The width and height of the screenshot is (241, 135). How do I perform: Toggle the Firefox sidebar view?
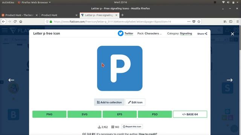tap(231, 22)
